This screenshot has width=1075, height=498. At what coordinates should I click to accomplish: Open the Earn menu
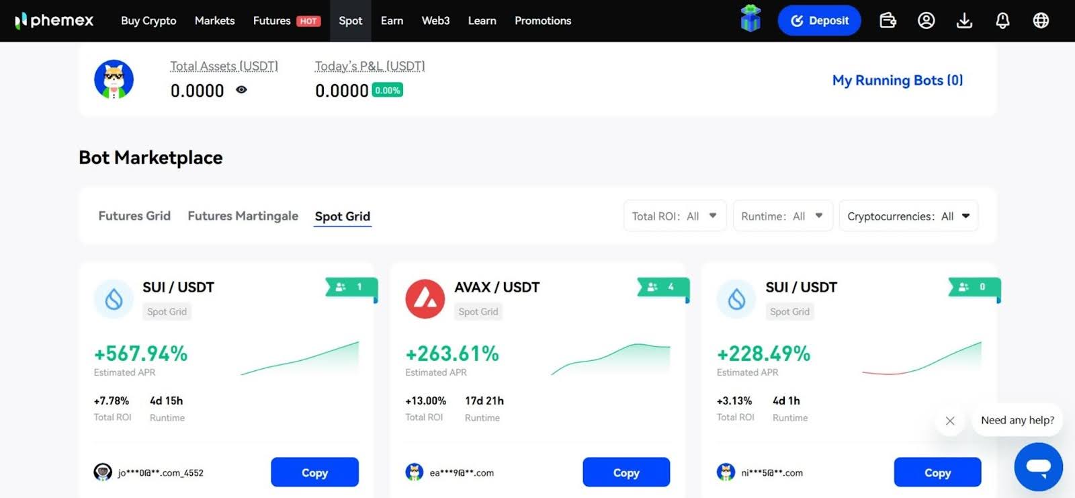[392, 21]
